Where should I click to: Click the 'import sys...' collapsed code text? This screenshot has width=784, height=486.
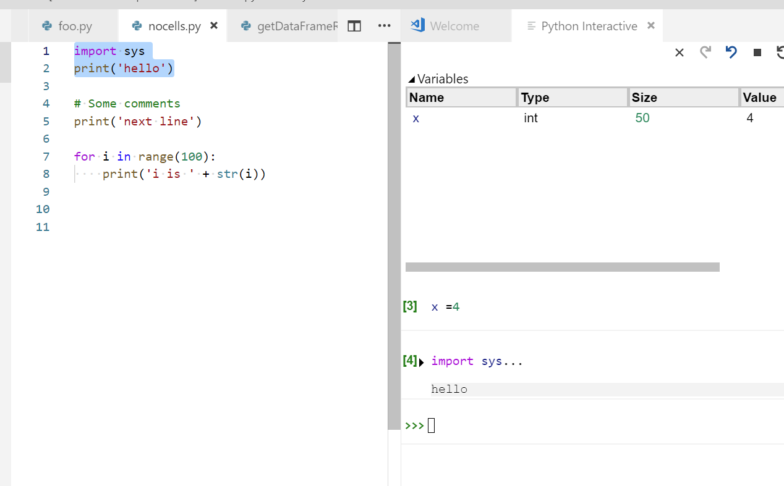click(477, 361)
